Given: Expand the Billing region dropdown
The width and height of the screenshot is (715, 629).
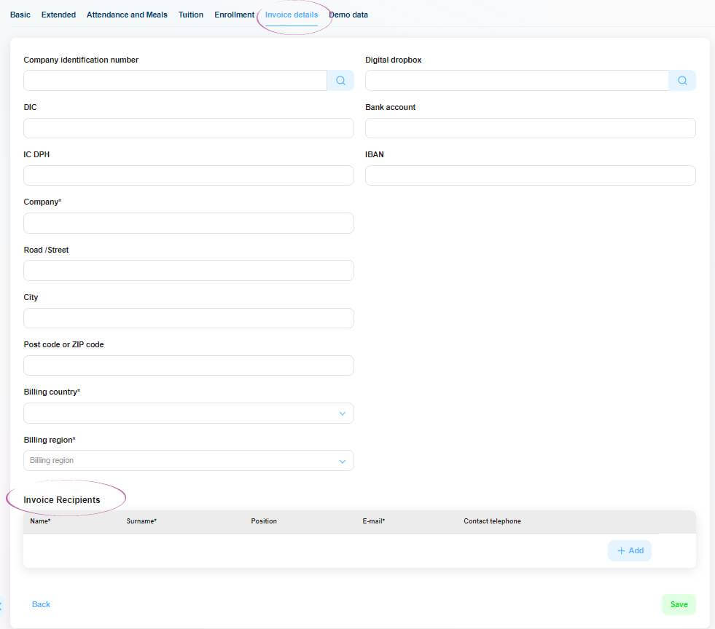Looking at the screenshot, I should (188, 461).
